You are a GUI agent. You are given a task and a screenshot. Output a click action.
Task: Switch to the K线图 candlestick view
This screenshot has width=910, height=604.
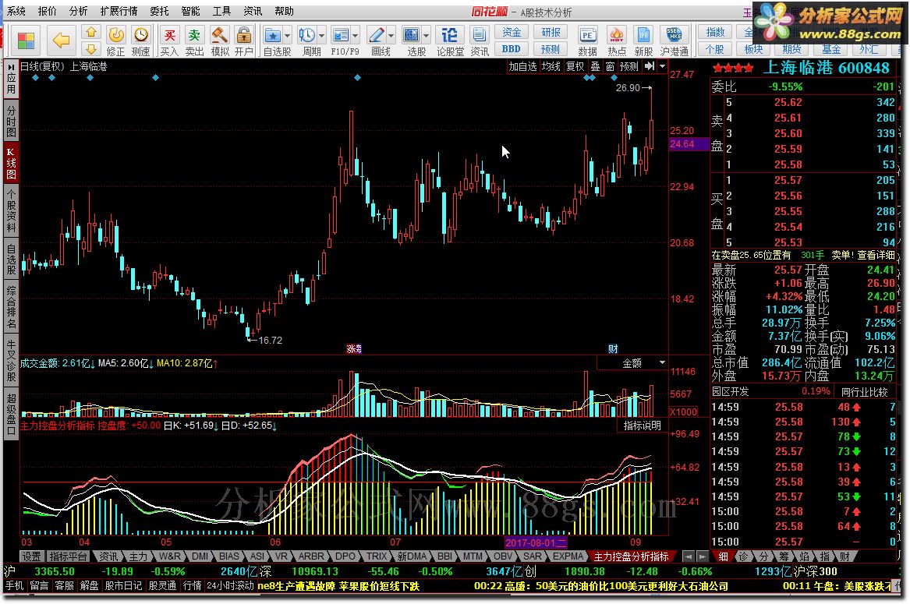coord(11,163)
